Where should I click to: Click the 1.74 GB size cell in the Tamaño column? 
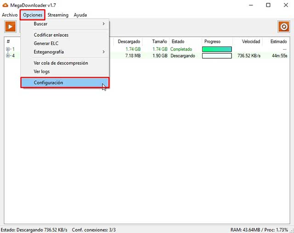pos(160,49)
